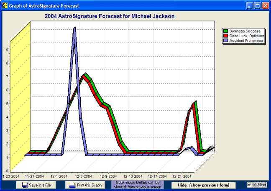Select the Accident Proneness legend text
The height and width of the screenshot is (191, 271).
point(245,41)
